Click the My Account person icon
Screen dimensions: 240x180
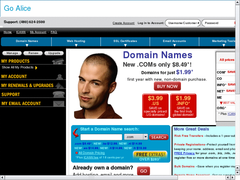pos(59,77)
